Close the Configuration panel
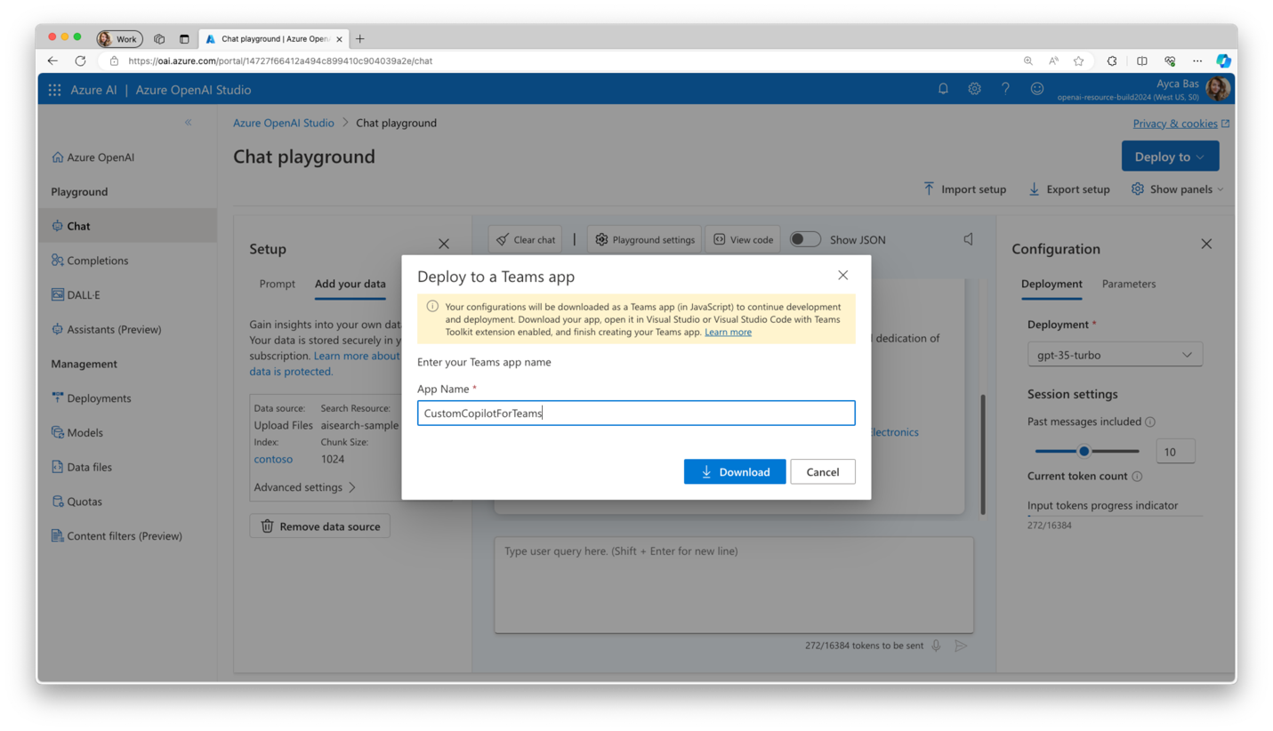1273x731 pixels. coord(1206,244)
